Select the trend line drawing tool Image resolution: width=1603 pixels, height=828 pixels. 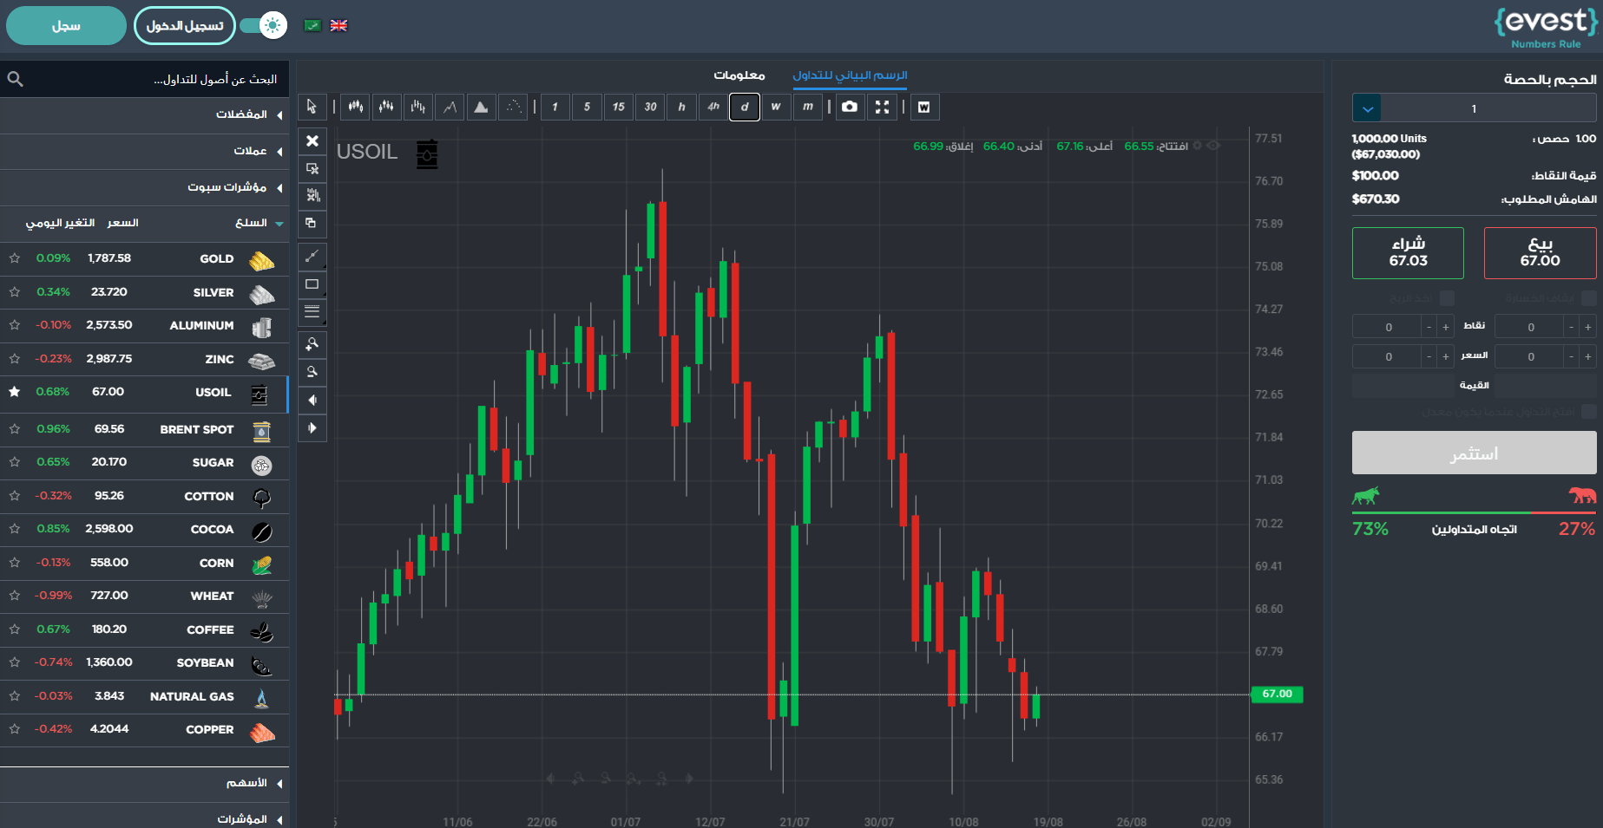point(312,256)
